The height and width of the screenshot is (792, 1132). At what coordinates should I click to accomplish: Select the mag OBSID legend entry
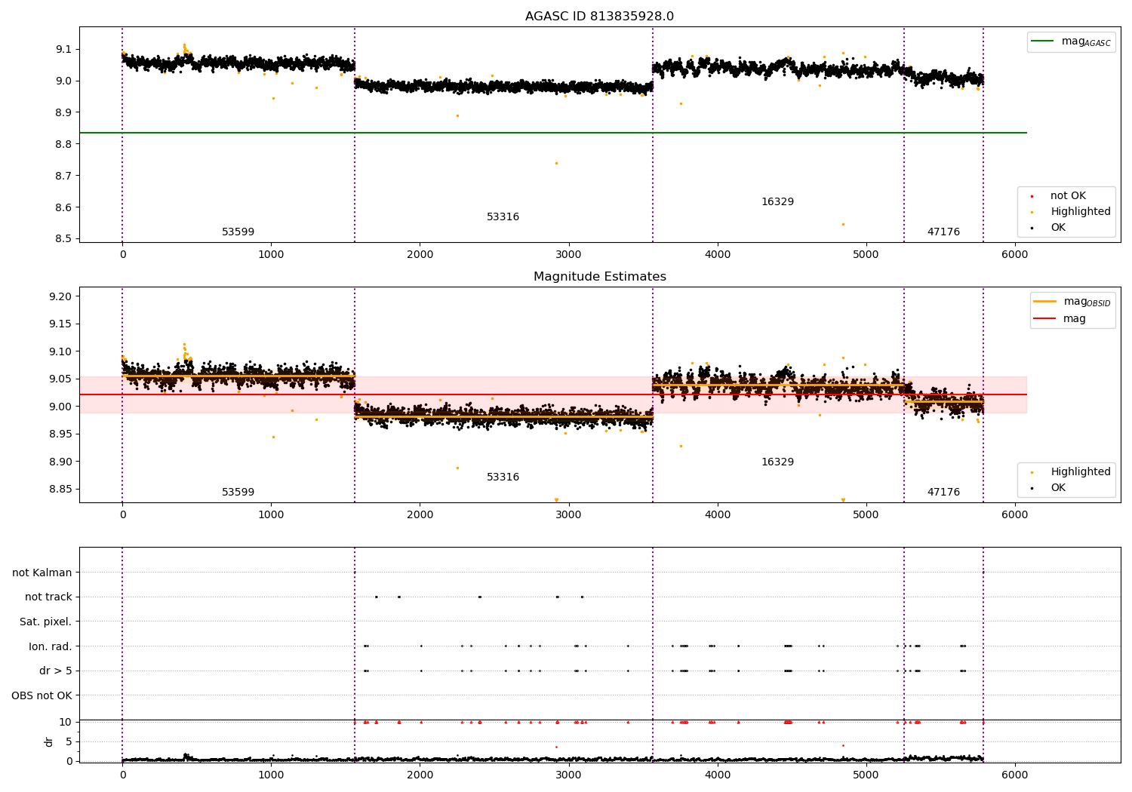point(1072,302)
